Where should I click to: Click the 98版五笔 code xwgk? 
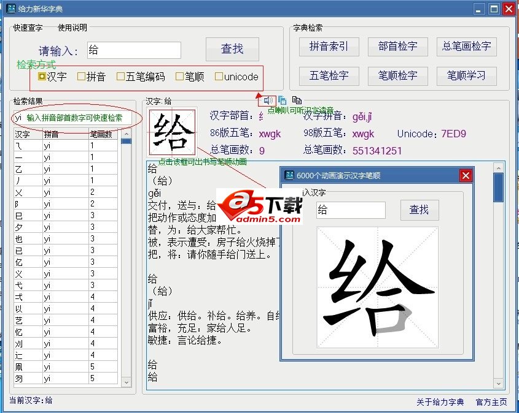coord(363,134)
